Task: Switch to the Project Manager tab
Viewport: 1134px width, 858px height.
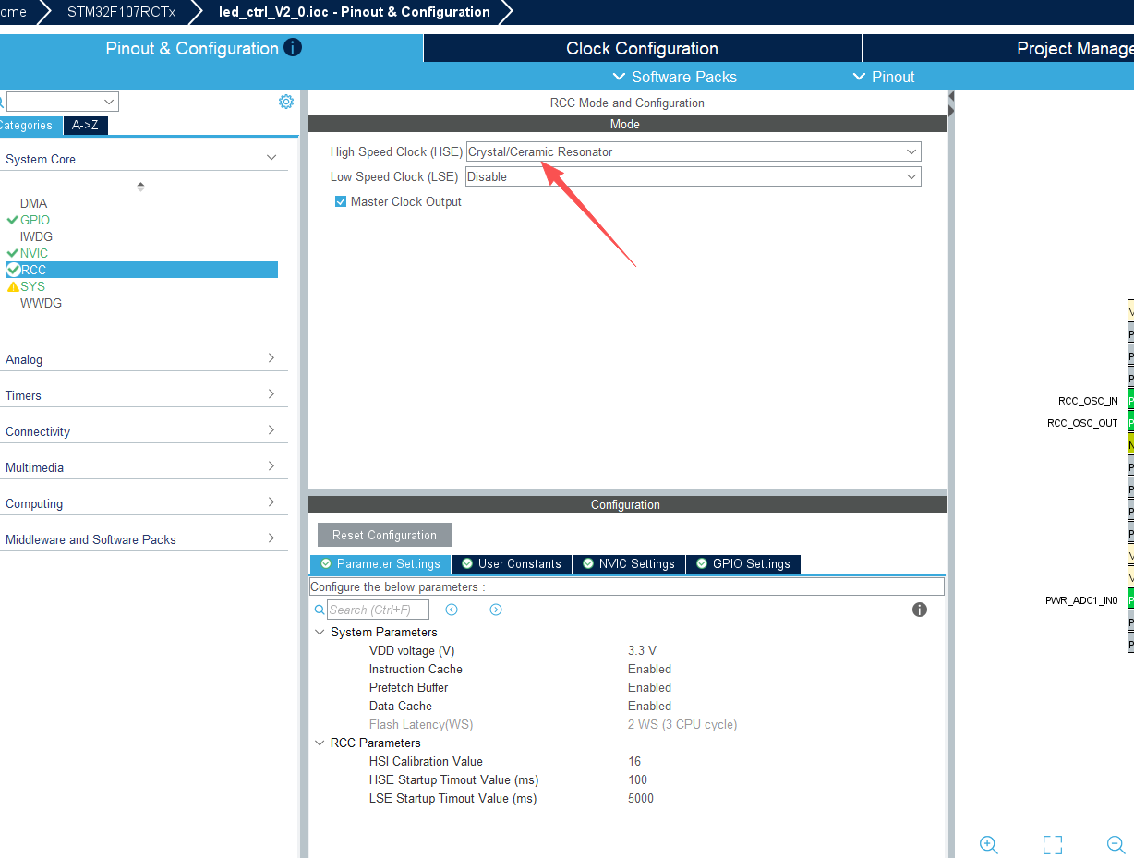Action: 998,49
